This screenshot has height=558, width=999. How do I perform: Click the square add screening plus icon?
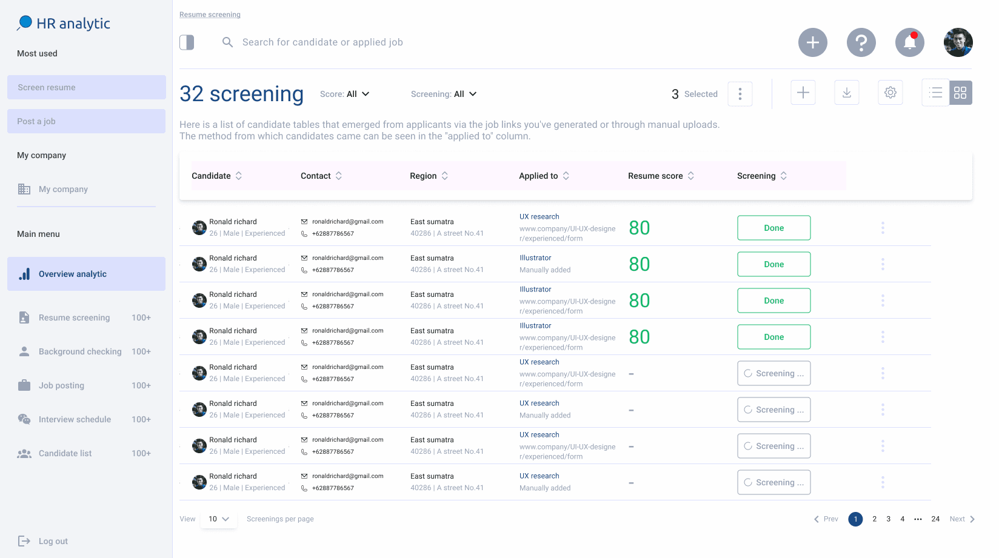tap(803, 93)
